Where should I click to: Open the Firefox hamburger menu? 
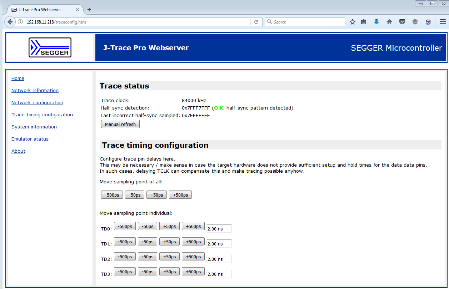coord(443,22)
